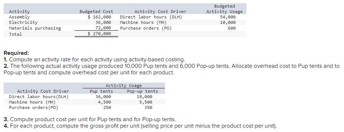Click the '72,000' budgeted cost cell
Image resolution: width=344 pixels, height=132 pixels.
pyautogui.click(x=103, y=28)
